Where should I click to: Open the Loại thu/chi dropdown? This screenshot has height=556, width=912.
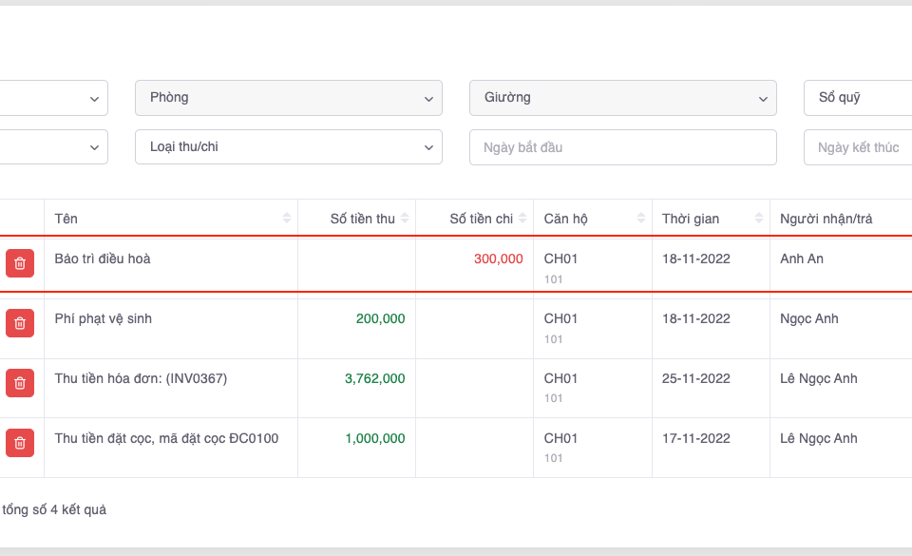[289, 147]
